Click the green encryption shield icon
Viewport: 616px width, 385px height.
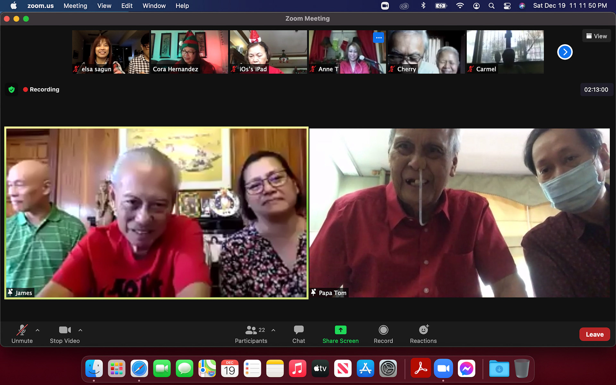(12, 90)
